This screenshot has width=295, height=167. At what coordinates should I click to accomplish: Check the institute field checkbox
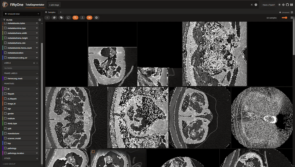[5, 118]
